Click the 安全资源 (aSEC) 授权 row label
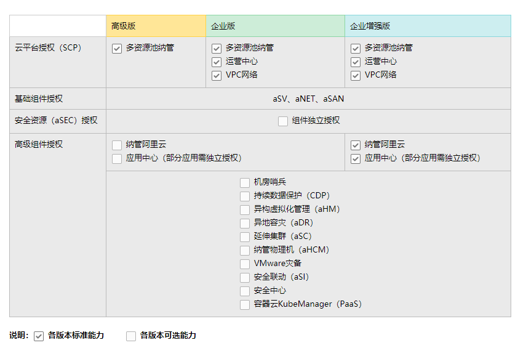 pyautogui.click(x=56, y=120)
